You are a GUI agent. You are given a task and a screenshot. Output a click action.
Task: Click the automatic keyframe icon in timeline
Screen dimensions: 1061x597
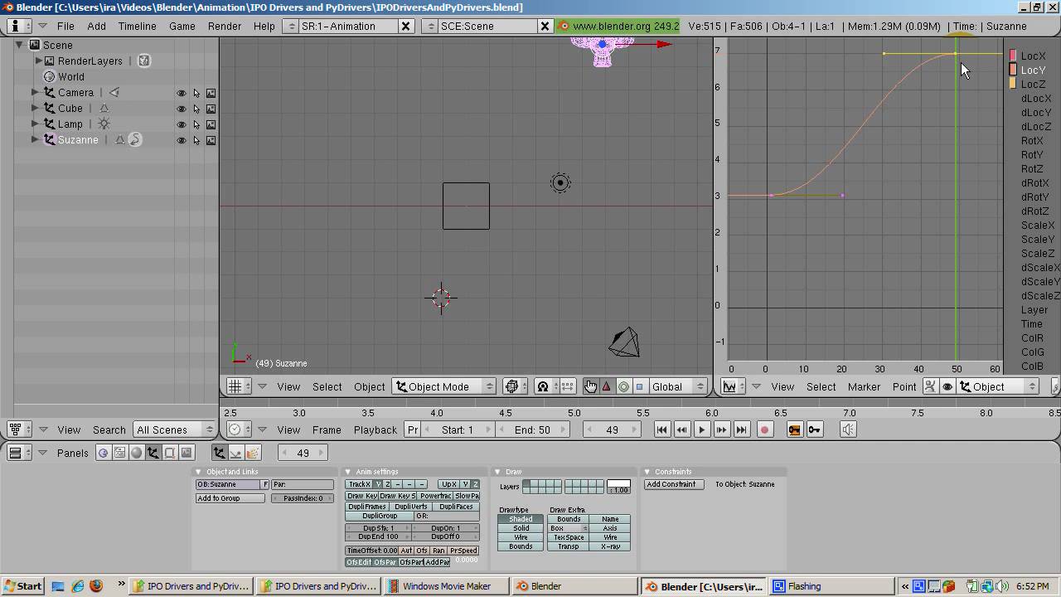click(x=794, y=430)
